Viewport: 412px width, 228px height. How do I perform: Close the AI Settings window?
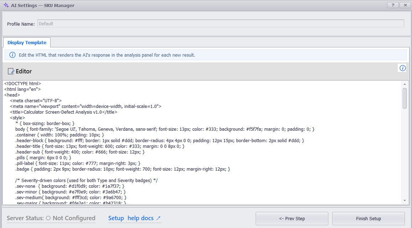coord(405,5)
